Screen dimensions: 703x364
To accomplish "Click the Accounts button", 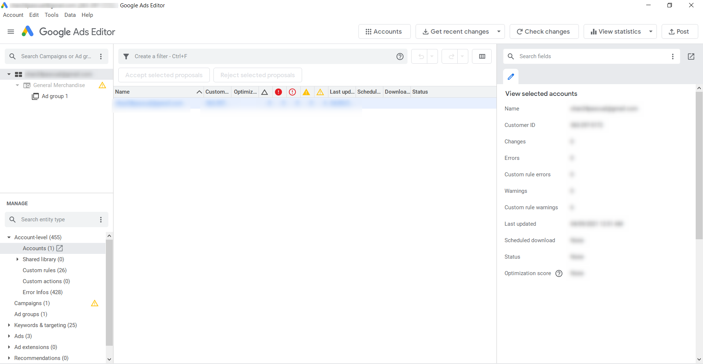I will [x=384, y=31].
